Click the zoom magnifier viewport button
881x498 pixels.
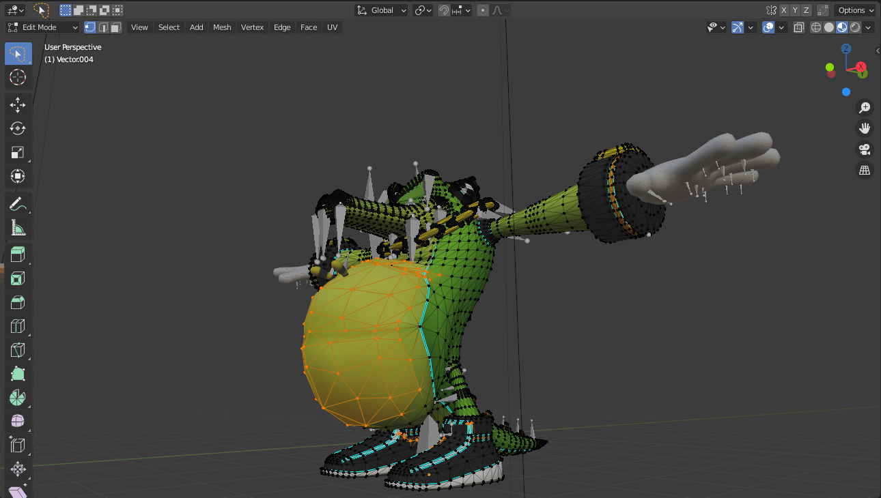point(865,107)
